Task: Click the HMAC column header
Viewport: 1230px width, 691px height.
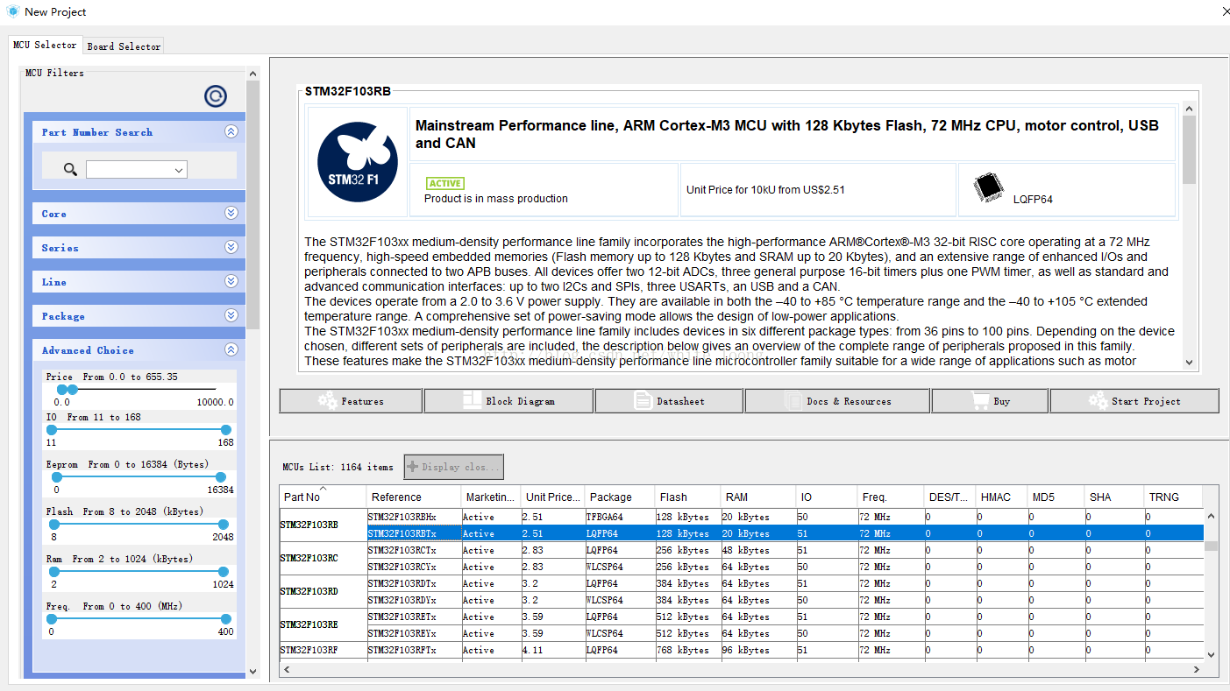Action: tap(1001, 497)
